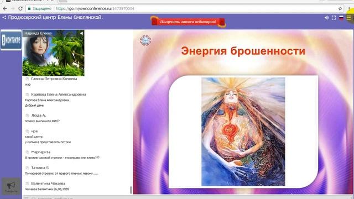354x199 pixels.
Task: Click the message 'почему вы пишите ФИО?'
Action: point(42,121)
